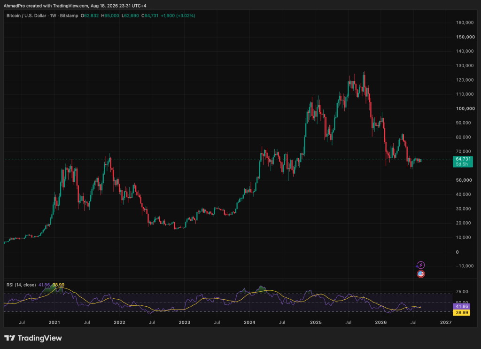Click the AhmadPro created with TradingView.com header

pos(75,6)
